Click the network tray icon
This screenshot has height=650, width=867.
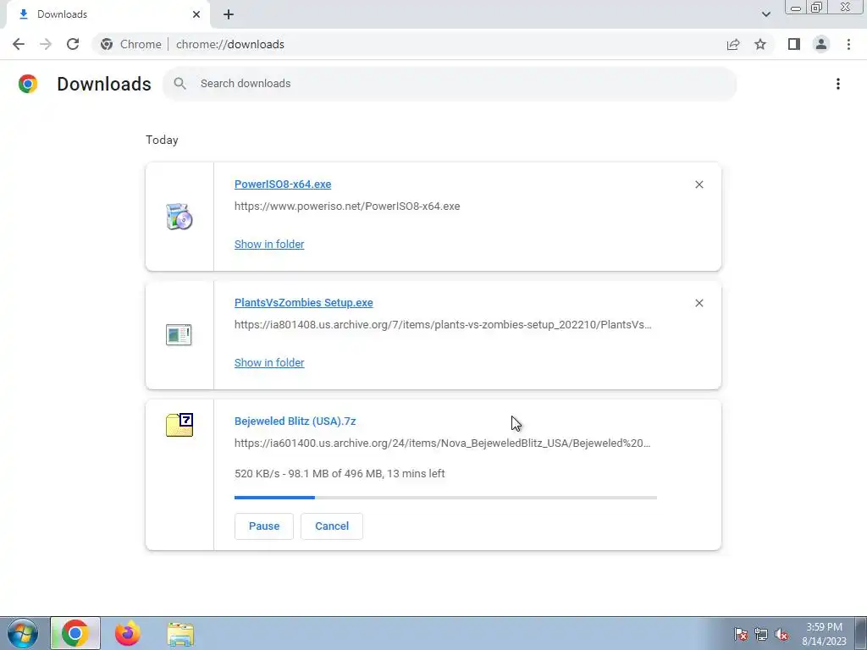761,634
